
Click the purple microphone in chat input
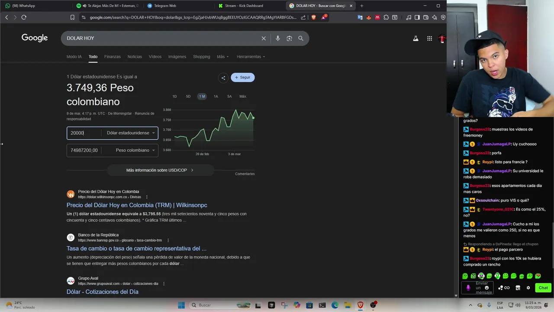tap(468, 288)
